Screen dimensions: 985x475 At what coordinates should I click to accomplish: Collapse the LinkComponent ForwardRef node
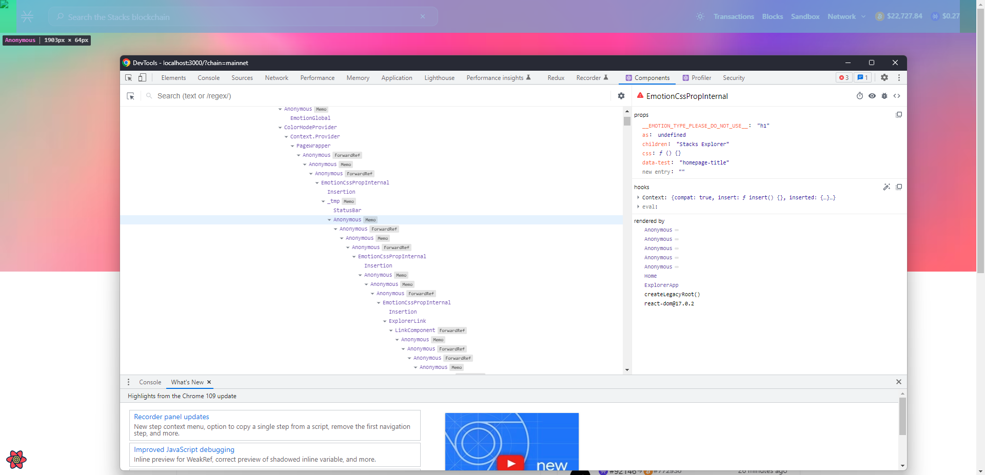[x=391, y=331]
